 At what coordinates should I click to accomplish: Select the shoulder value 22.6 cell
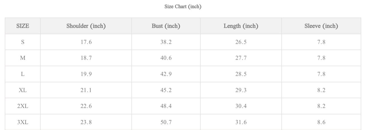[86, 106]
